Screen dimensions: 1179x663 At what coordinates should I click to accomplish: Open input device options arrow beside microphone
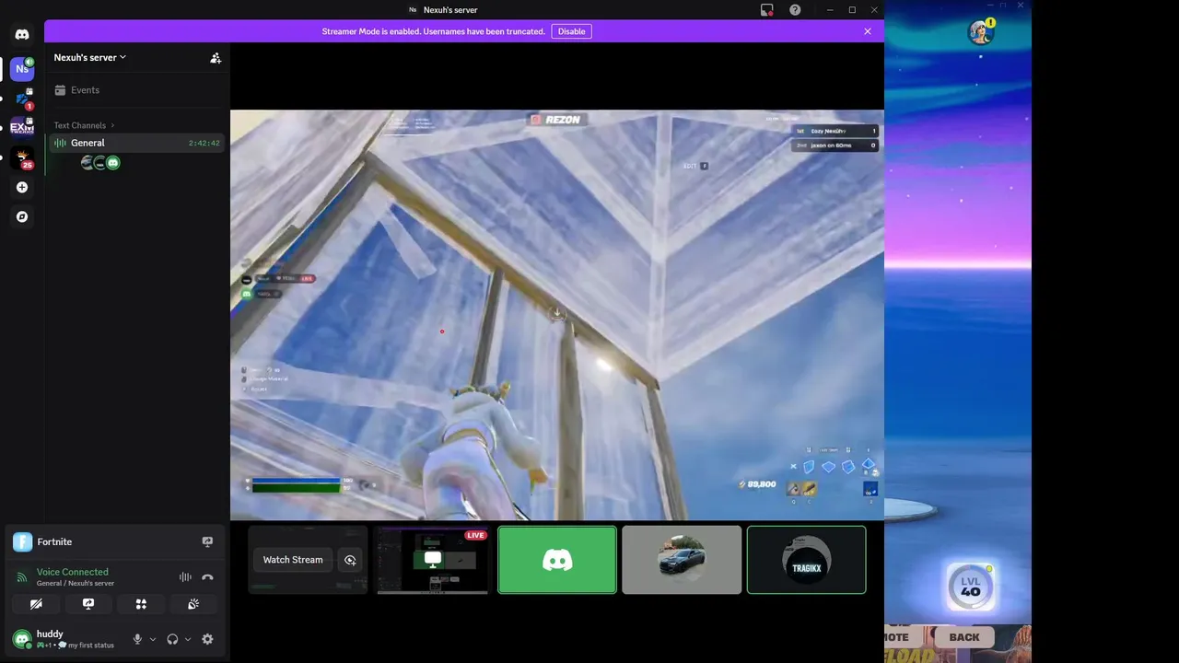153,639
